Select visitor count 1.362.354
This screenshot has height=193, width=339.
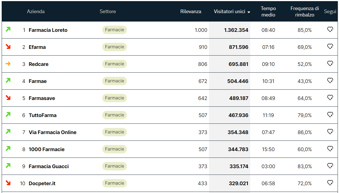coord(236,30)
